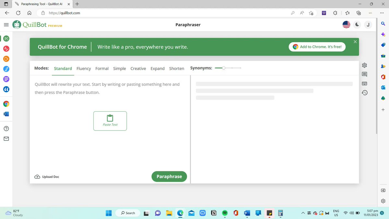Show keyboard hotkeys icon
The height and width of the screenshot is (219, 389).
tap(364, 83)
